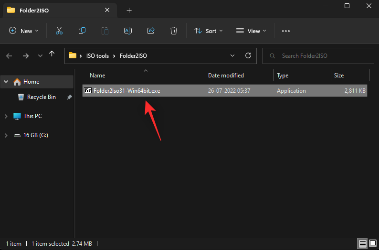Screen dimensions: 379x250
Task: Click the Rename icon in toolbar
Action: click(128, 31)
